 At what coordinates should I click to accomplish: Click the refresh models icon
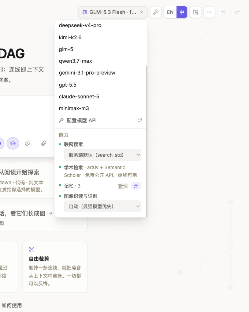pos(140,120)
